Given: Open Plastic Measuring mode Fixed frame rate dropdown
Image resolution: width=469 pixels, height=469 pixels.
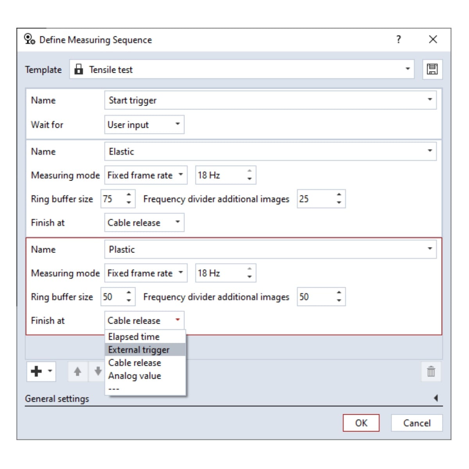Looking at the screenshot, I should point(146,273).
